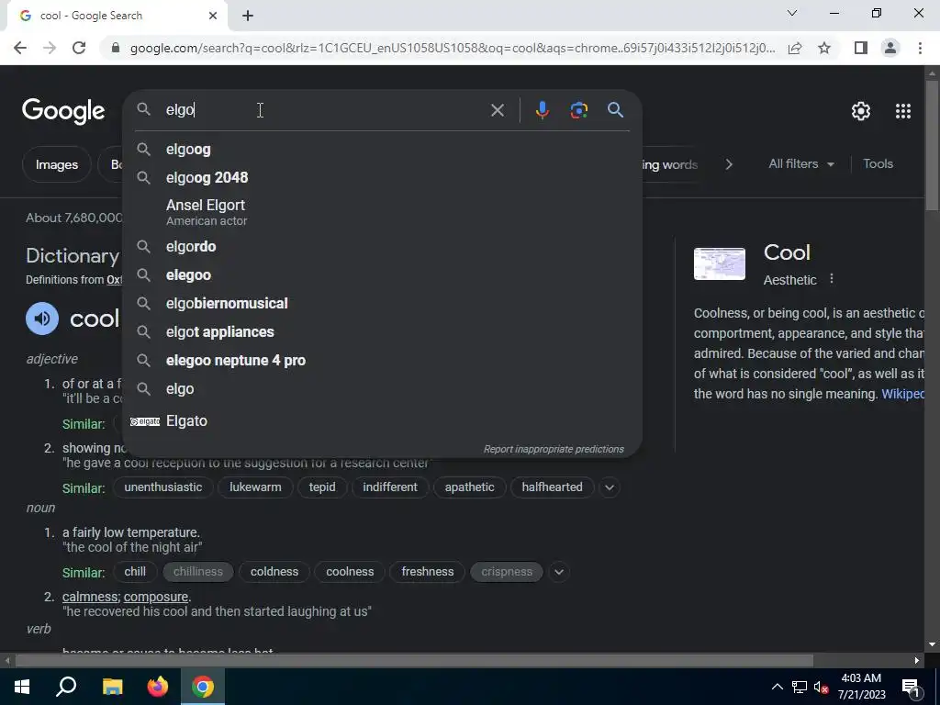Viewport: 940px width, 705px height.
Task: Open notification center icon
Action: [x=911, y=687]
